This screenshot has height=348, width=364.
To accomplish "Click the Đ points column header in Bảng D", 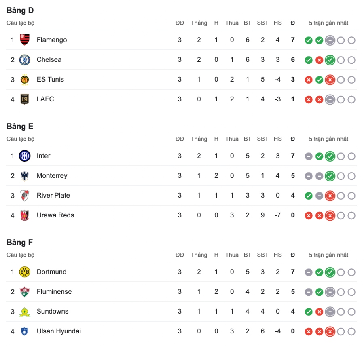I will coord(293,23).
